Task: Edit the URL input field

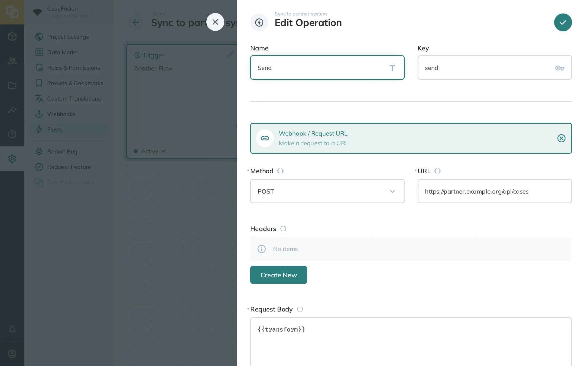Action: coord(495,191)
